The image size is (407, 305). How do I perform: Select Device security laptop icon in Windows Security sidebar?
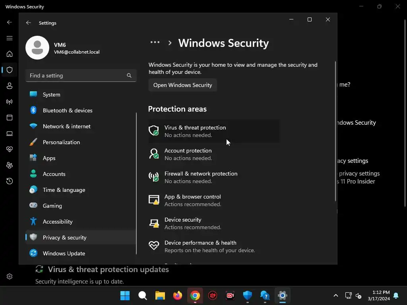(10, 133)
